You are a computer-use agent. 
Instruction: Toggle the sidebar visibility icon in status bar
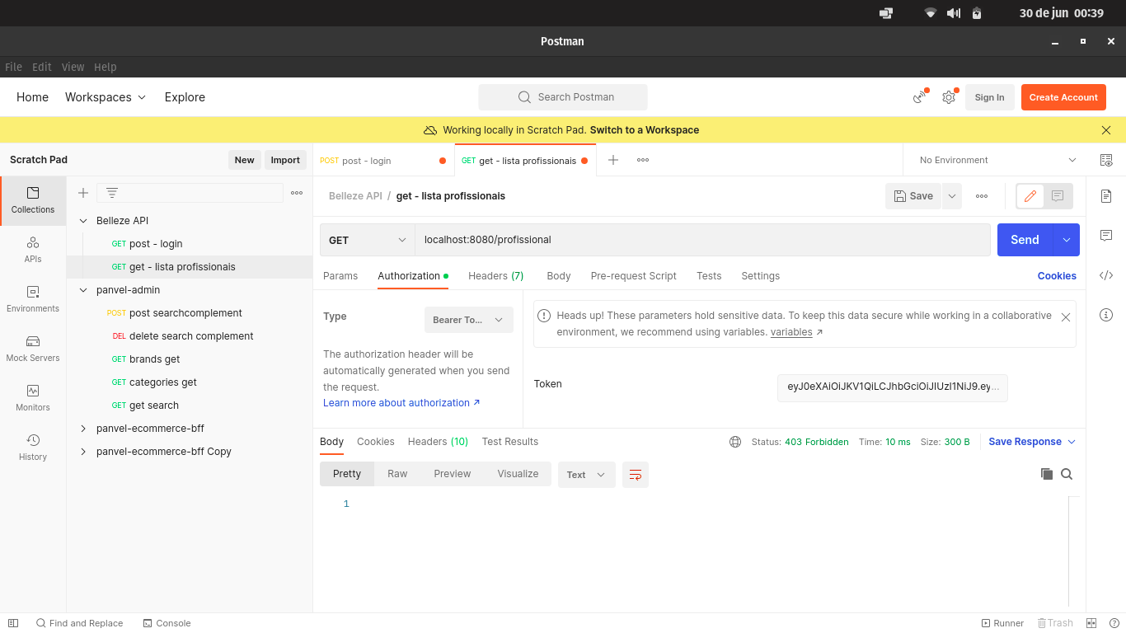(13, 623)
